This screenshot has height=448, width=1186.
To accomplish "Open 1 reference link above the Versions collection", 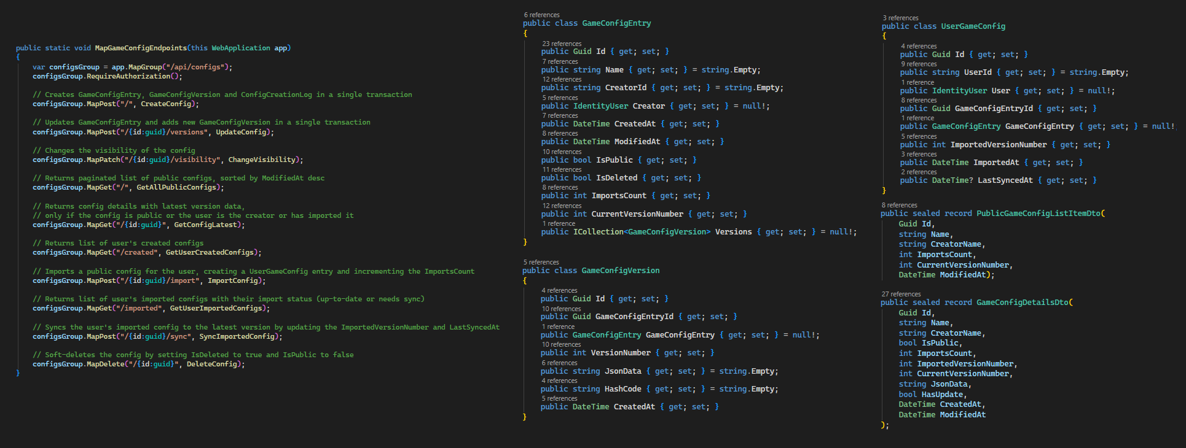I will (558, 223).
